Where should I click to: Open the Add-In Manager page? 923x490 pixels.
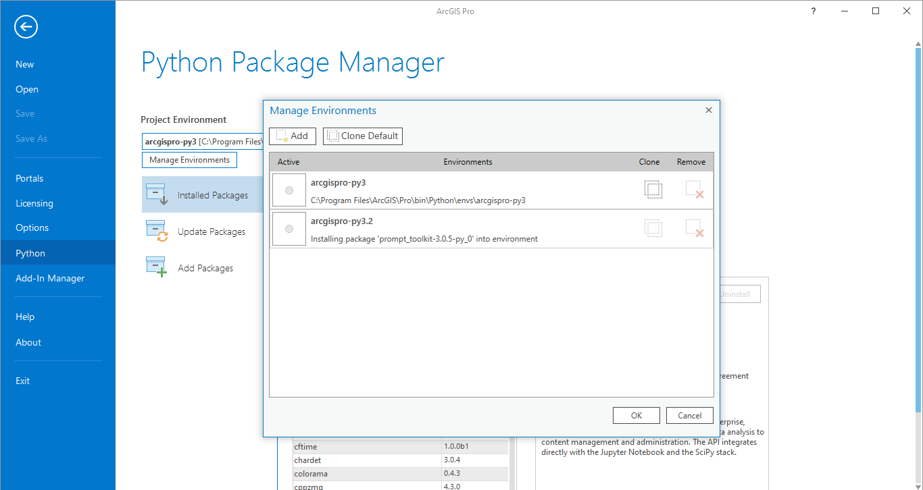click(50, 278)
